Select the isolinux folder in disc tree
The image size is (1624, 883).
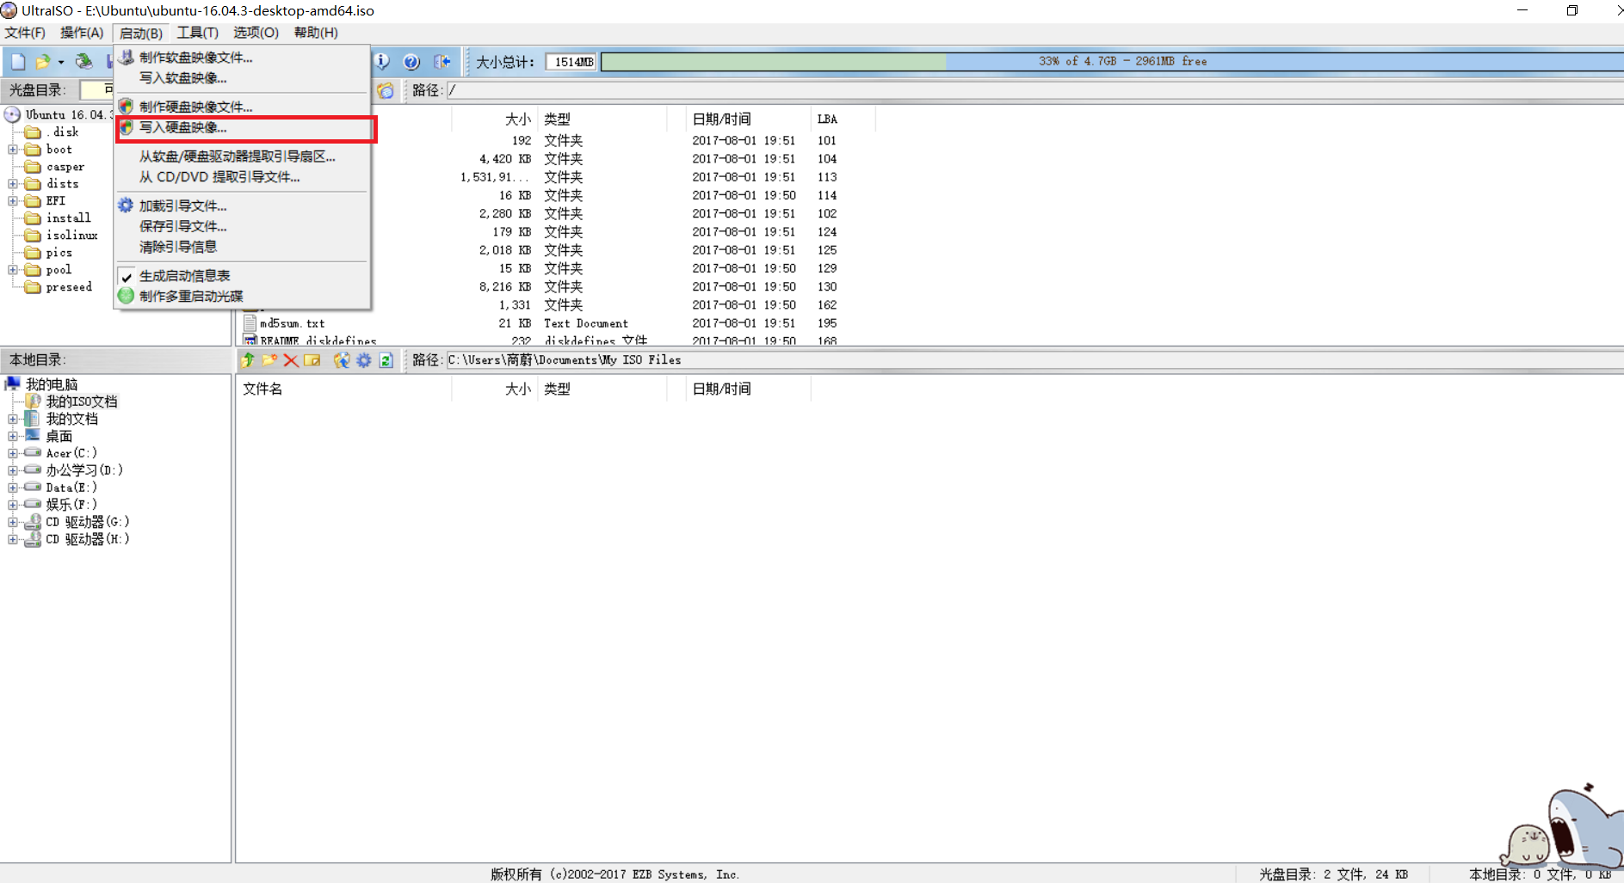coord(71,236)
